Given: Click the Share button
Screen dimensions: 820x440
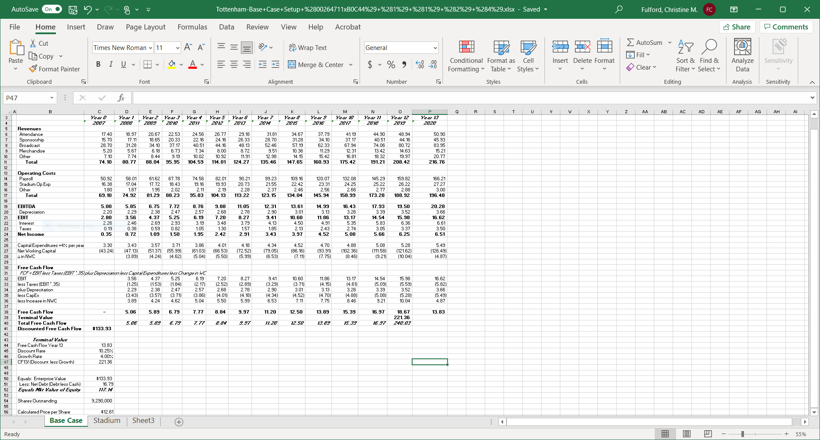Looking at the screenshot, I should point(738,26).
